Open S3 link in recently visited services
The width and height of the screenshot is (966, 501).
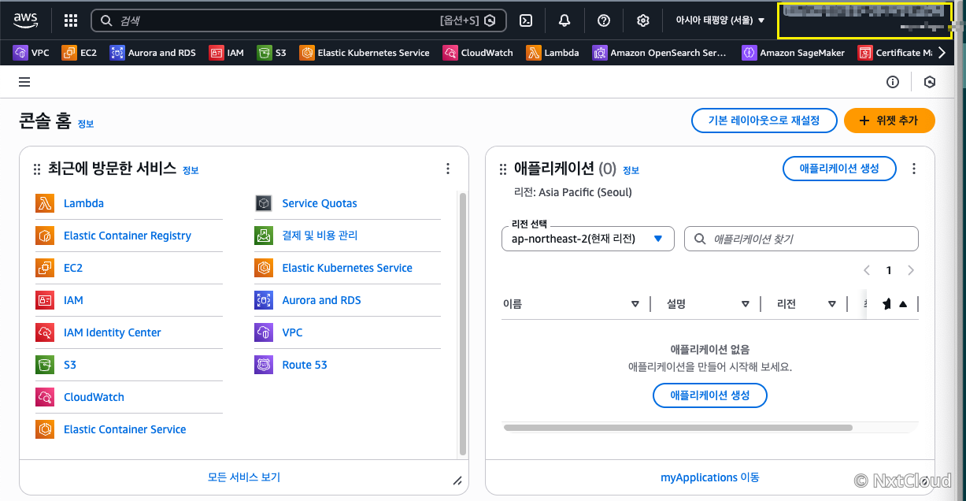pos(70,365)
